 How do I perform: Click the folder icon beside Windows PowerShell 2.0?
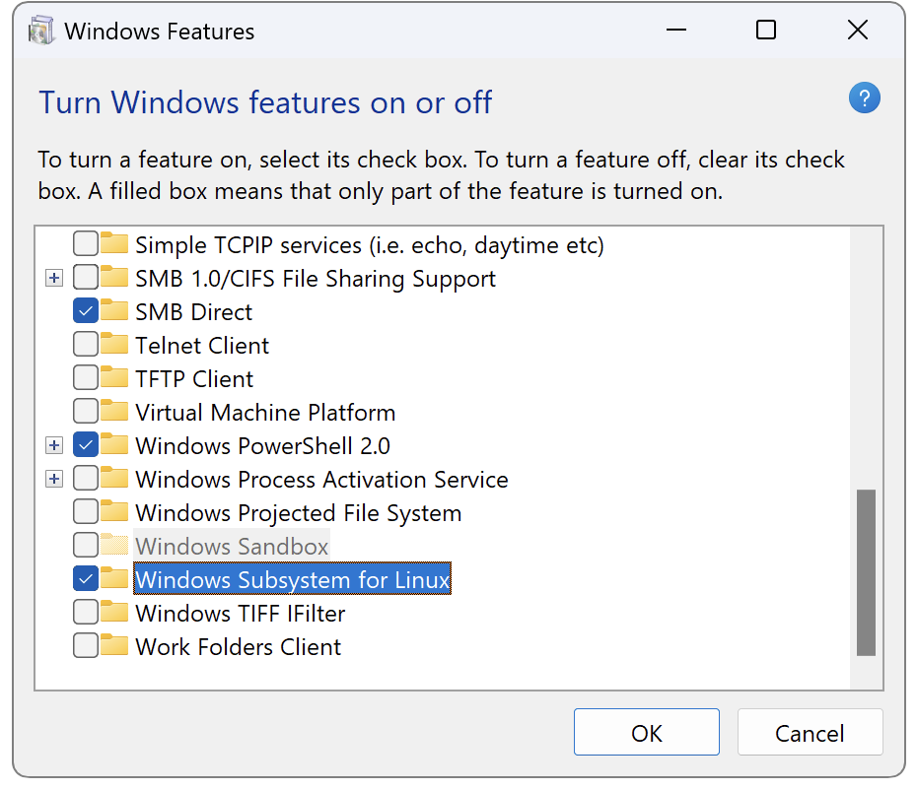click(114, 444)
